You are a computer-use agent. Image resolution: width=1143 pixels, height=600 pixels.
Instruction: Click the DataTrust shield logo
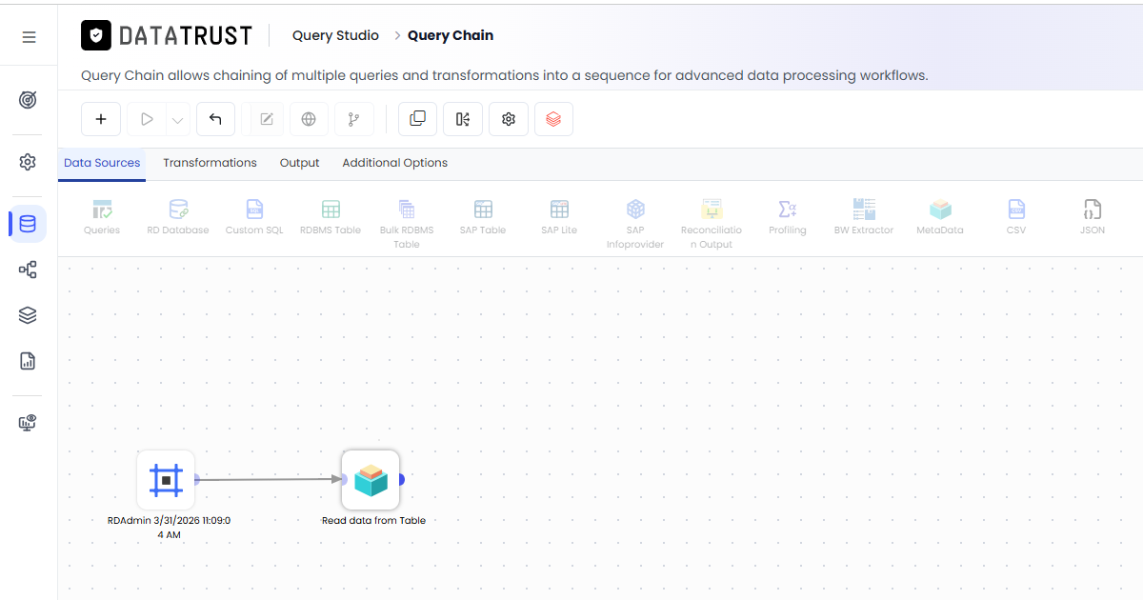[x=96, y=35]
